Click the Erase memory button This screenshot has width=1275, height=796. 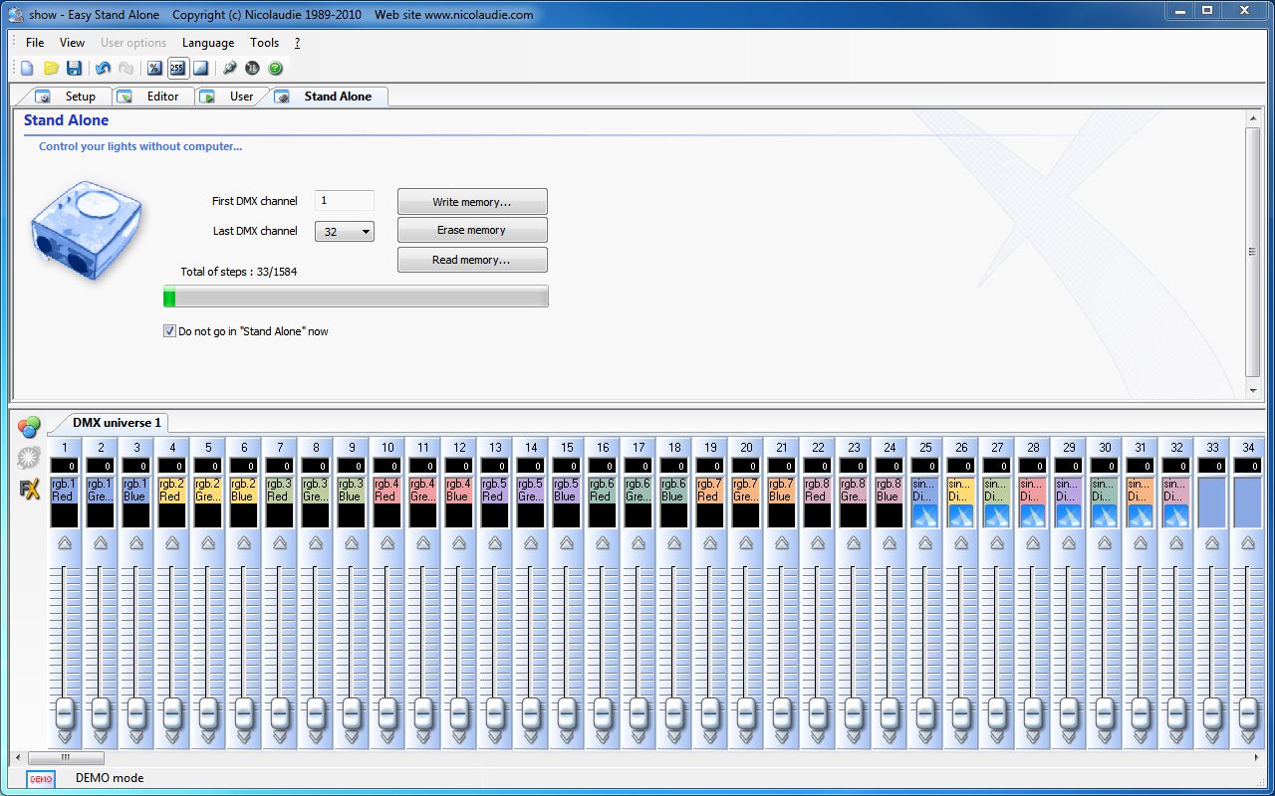pyautogui.click(x=472, y=230)
